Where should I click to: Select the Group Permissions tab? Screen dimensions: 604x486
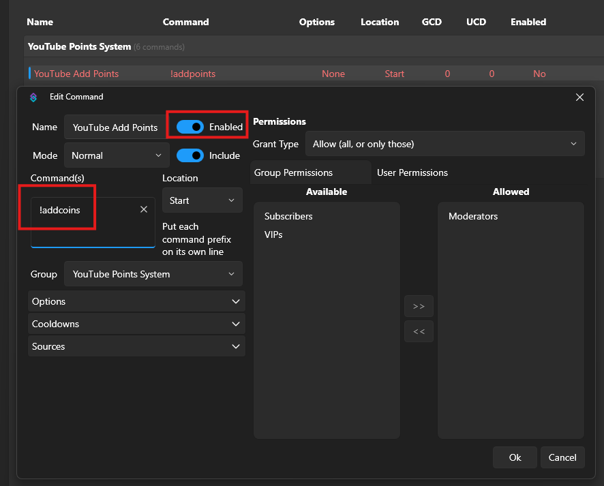pyautogui.click(x=294, y=172)
